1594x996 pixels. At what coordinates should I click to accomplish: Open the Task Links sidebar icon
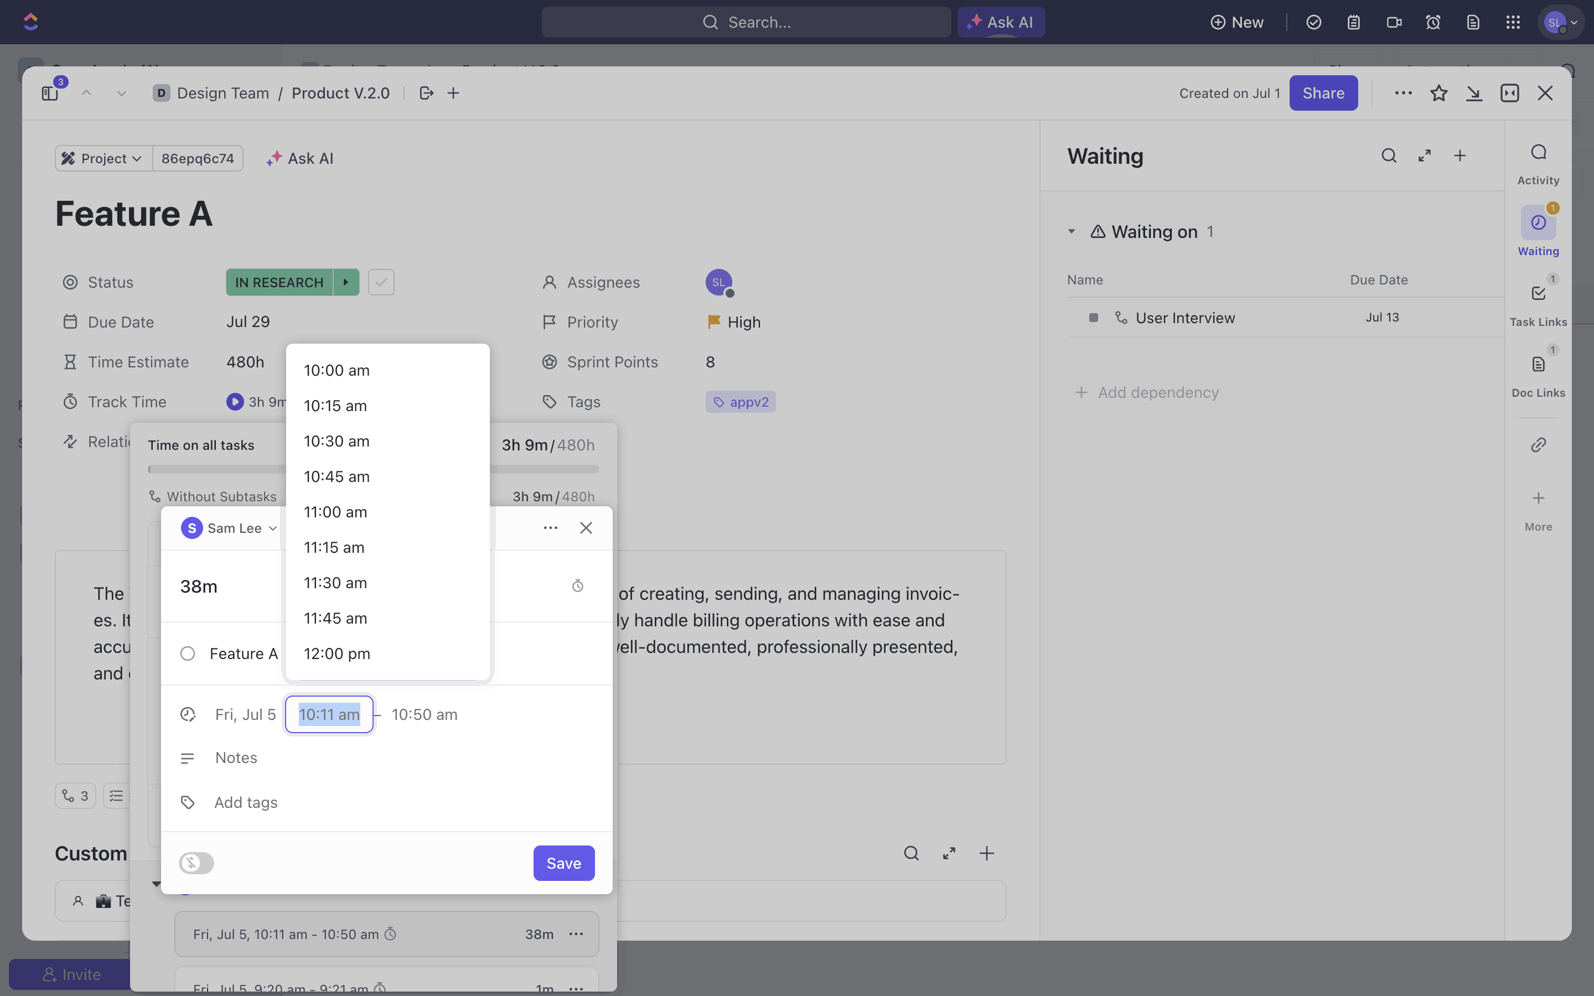point(1538,294)
